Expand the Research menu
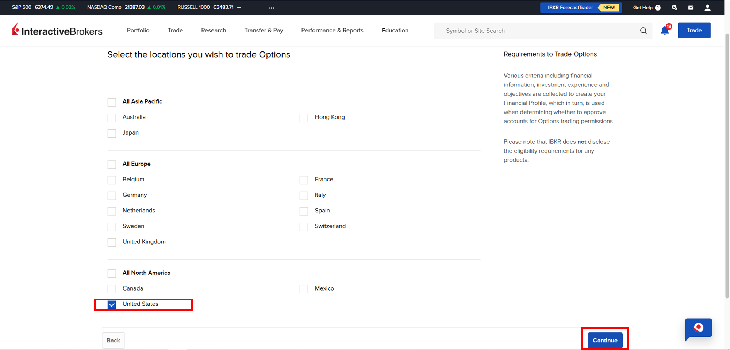Image resolution: width=730 pixels, height=350 pixels. 214,30
